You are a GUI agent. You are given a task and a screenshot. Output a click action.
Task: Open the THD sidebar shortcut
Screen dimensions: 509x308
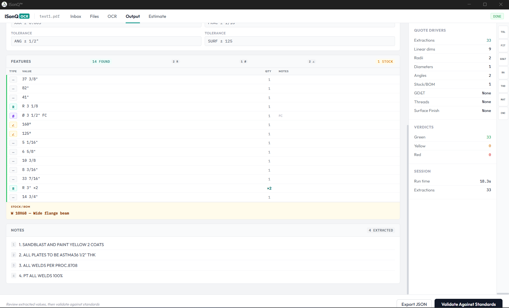503,86
